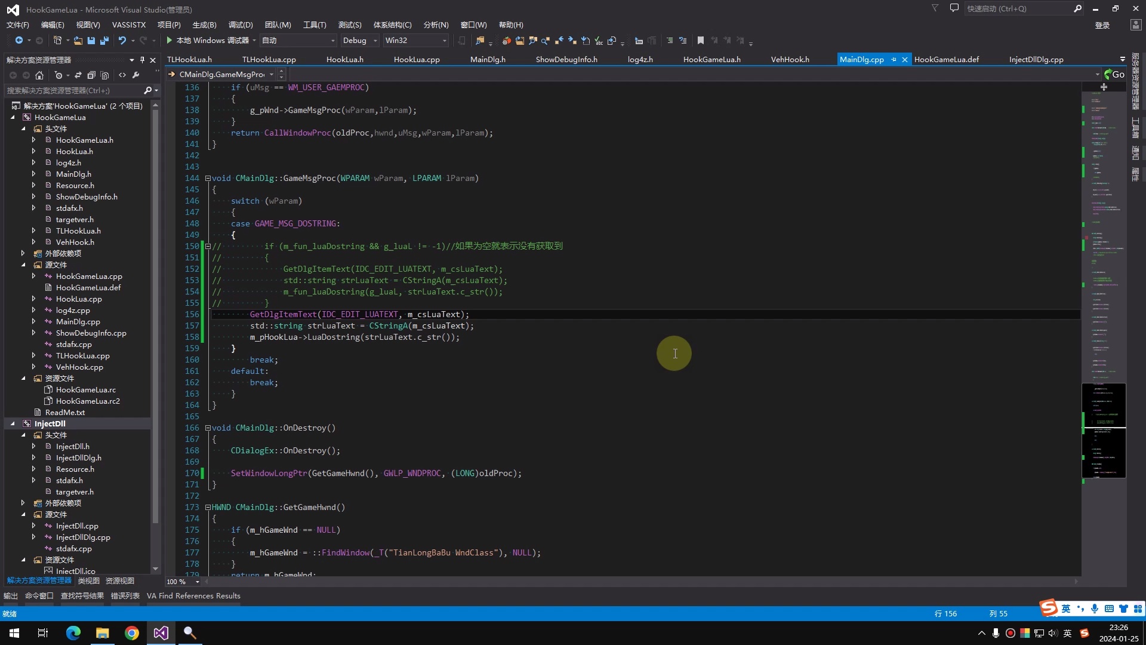Click the Collapse All icon in Solution Explorer

point(91,75)
